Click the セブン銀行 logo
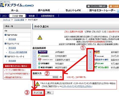 tap(99, 63)
